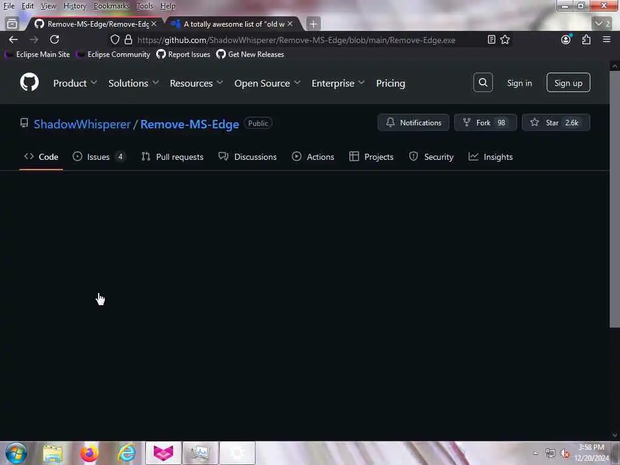This screenshot has width=620, height=465.
Task: Click the system monitor taskbar icon
Action: coord(200,453)
